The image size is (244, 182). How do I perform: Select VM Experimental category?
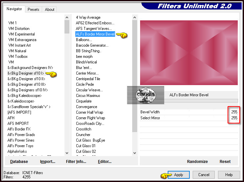click(21, 34)
